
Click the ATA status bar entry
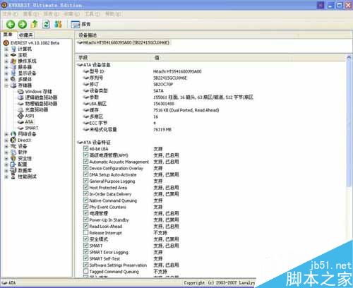pos(8,282)
